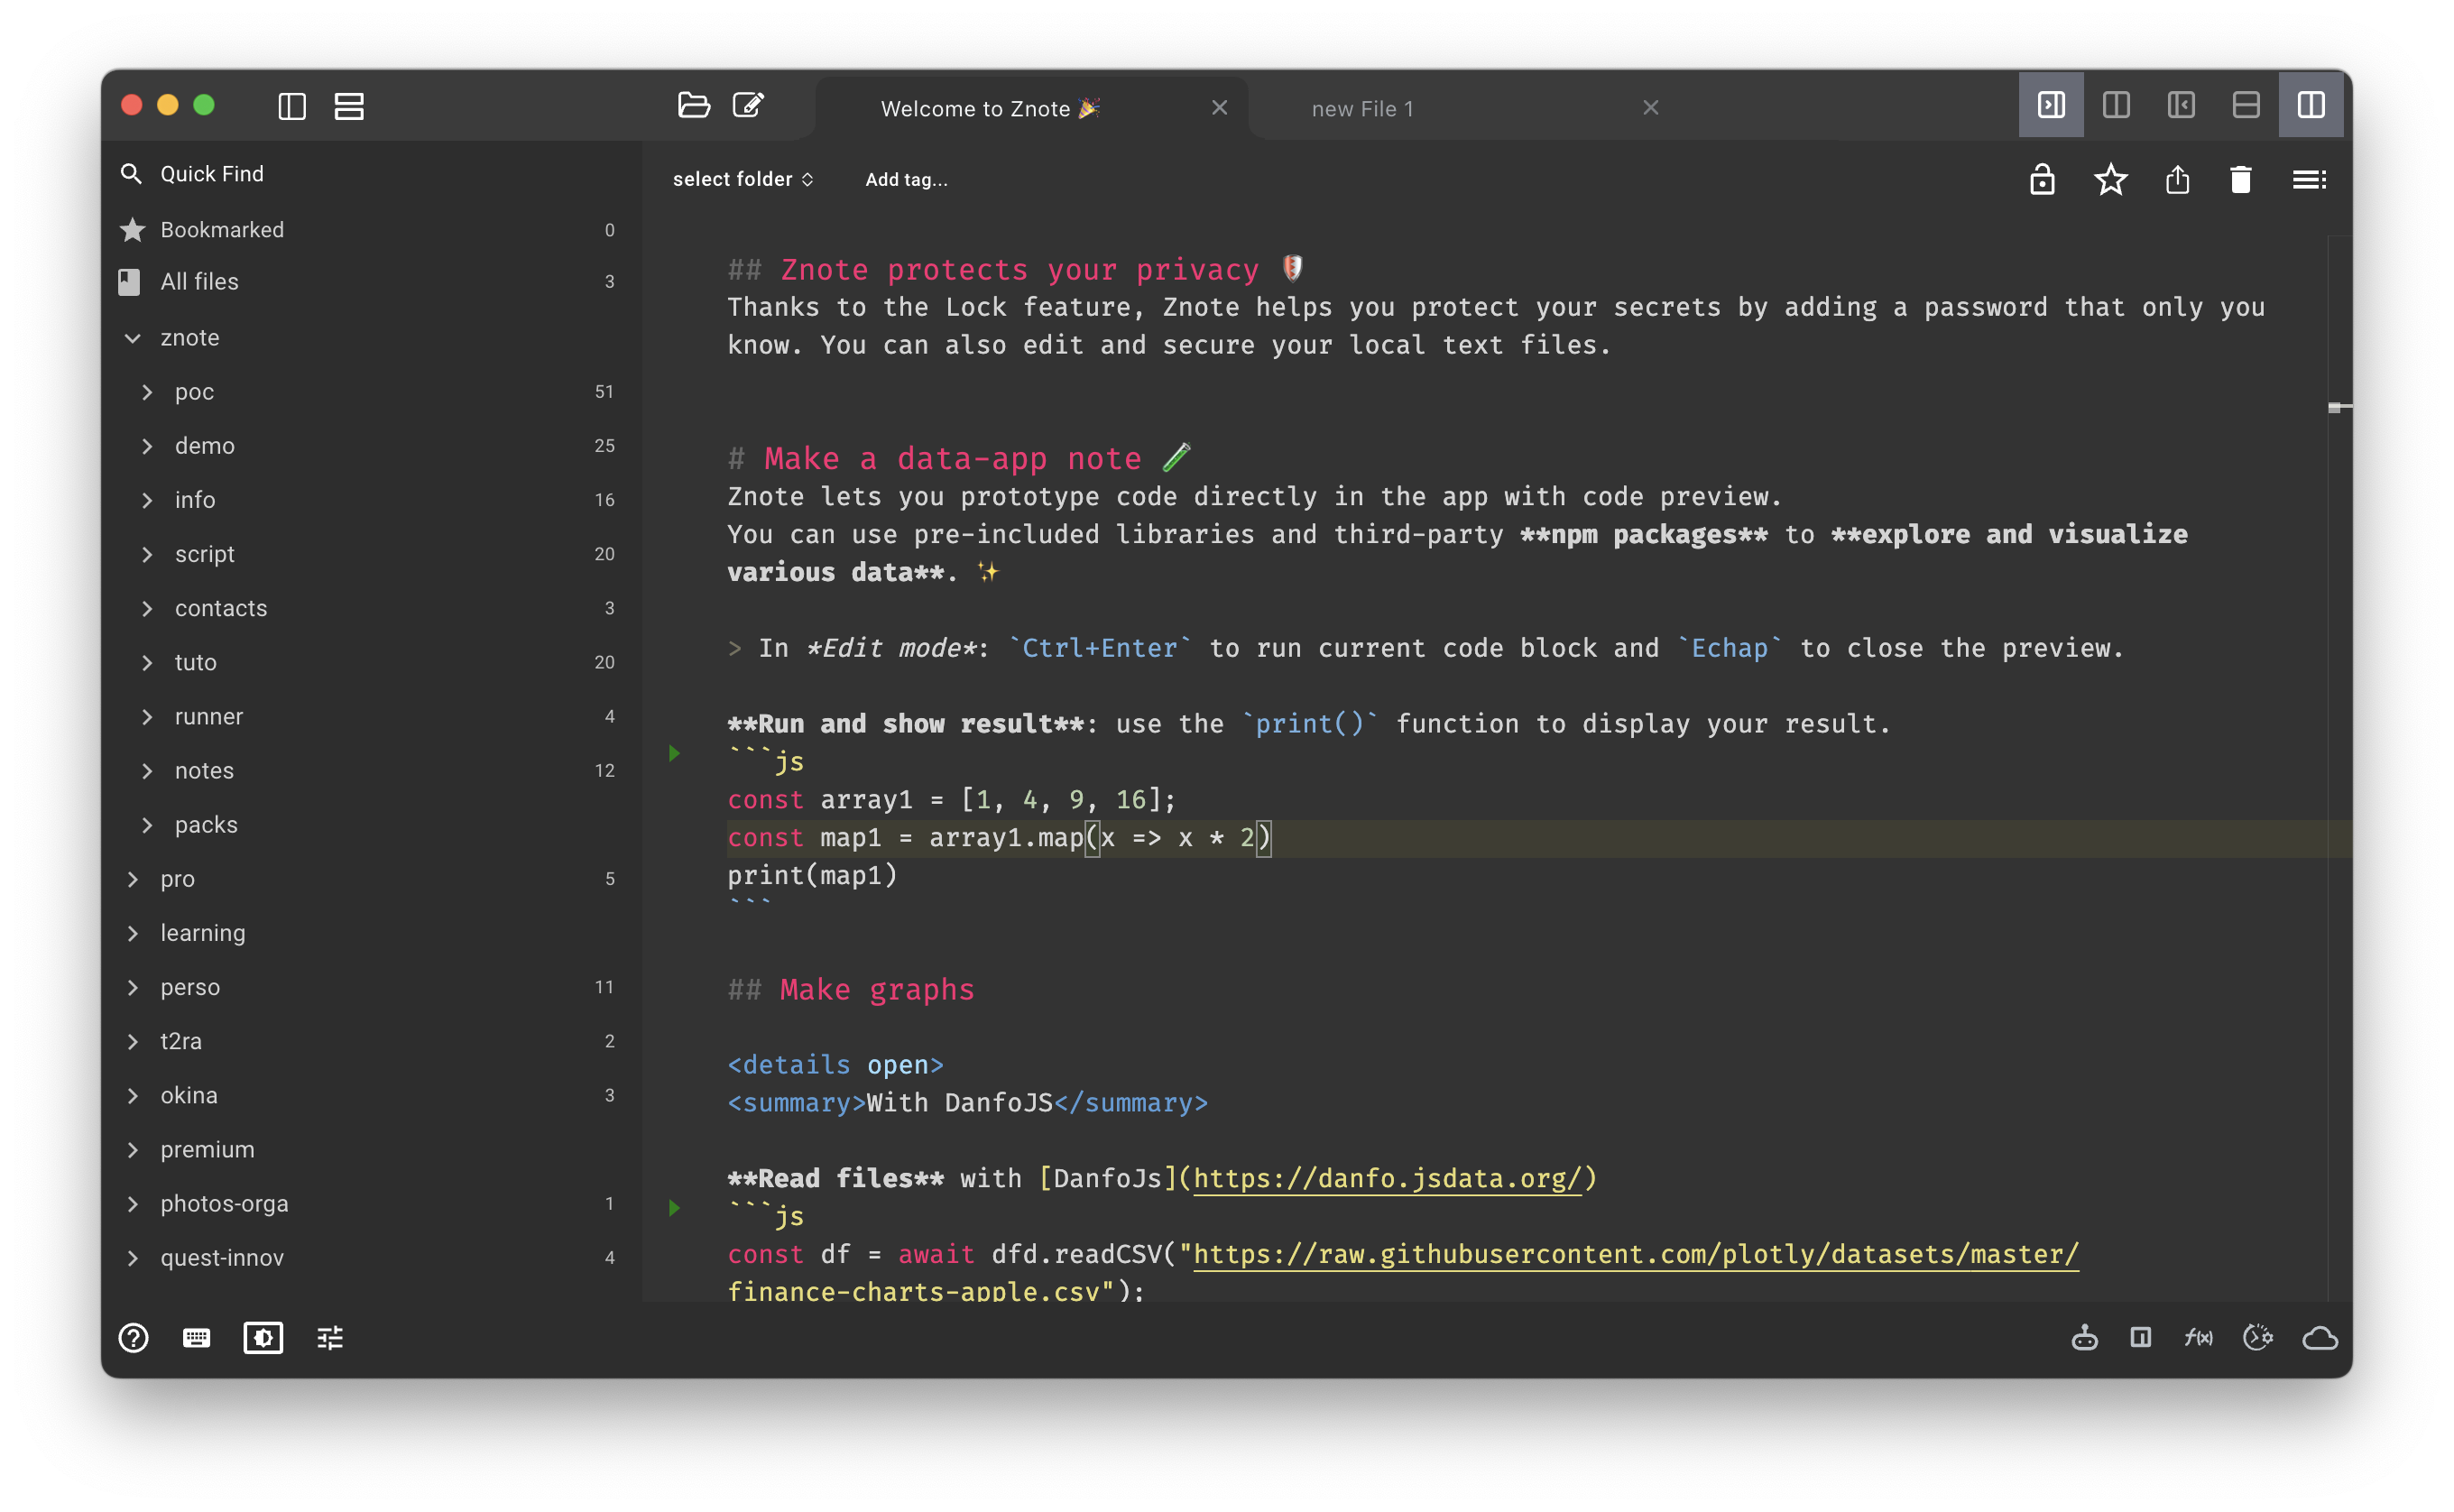Click the cloud sync status icon

tap(2319, 1339)
